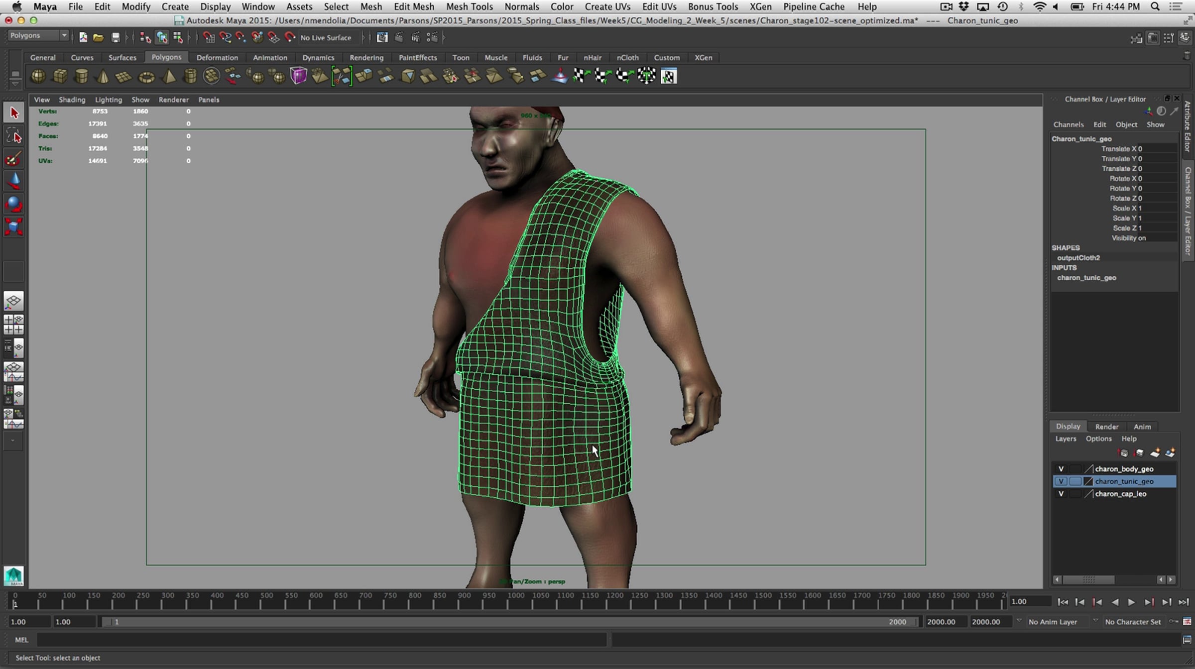Screen dimensions: 1195x669
Task: Activate the Rotate tool in toolbox
Action: (x=14, y=205)
